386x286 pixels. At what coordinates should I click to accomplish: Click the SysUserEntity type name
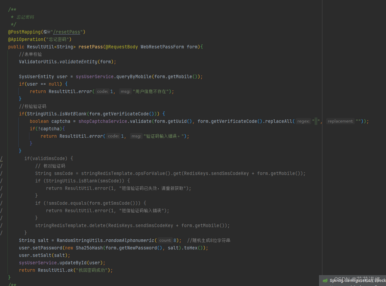click(37, 76)
